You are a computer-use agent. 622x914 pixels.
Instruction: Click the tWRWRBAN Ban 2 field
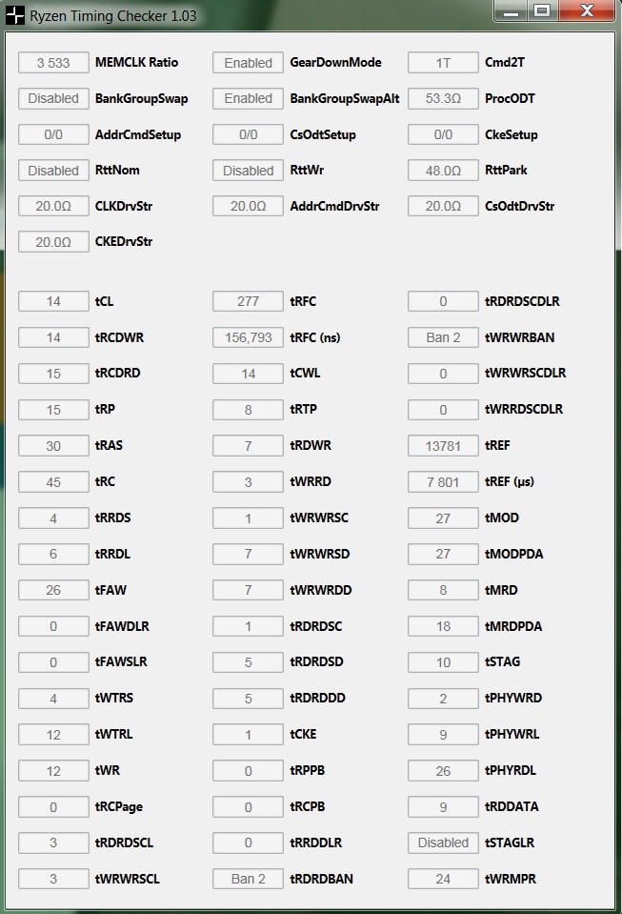(443, 337)
